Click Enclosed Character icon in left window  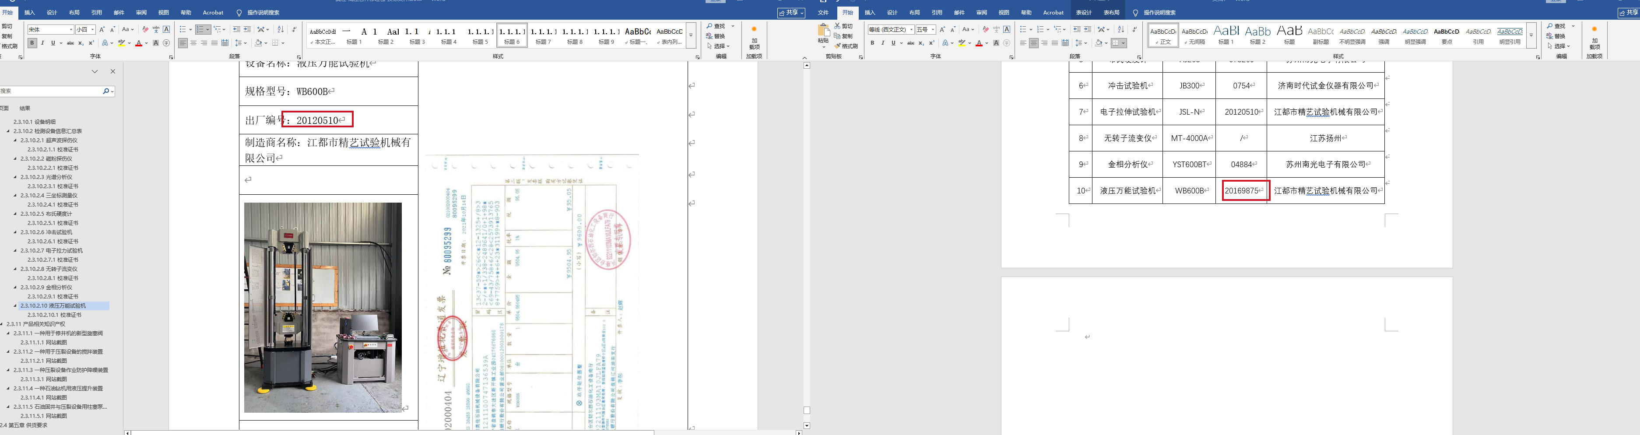pos(167,43)
